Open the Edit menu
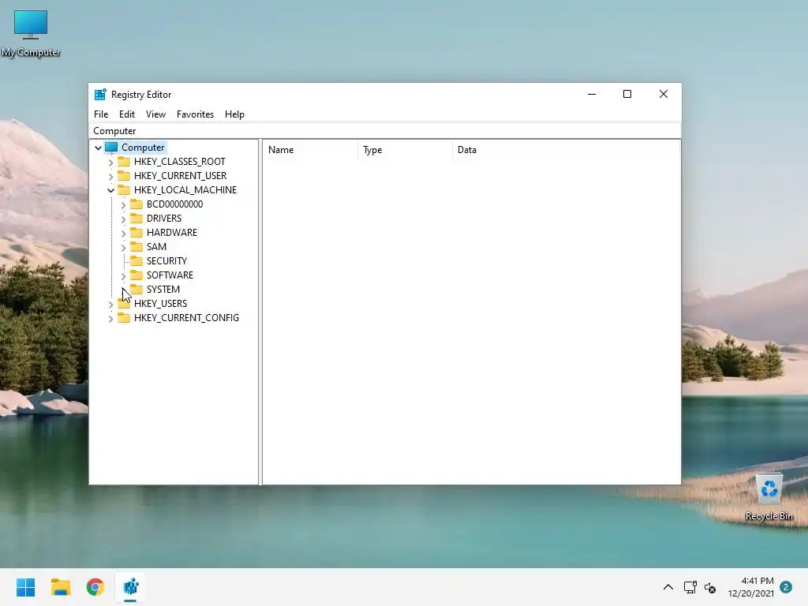The width and height of the screenshot is (808, 606). pyautogui.click(x=127, y=114)
